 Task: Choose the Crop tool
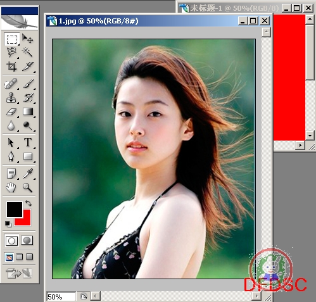[11, 66]
